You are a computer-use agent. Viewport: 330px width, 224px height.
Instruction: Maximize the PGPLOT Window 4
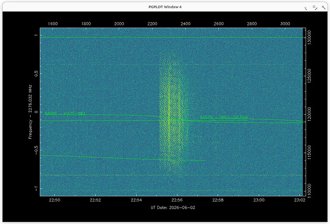click(315, 8)
